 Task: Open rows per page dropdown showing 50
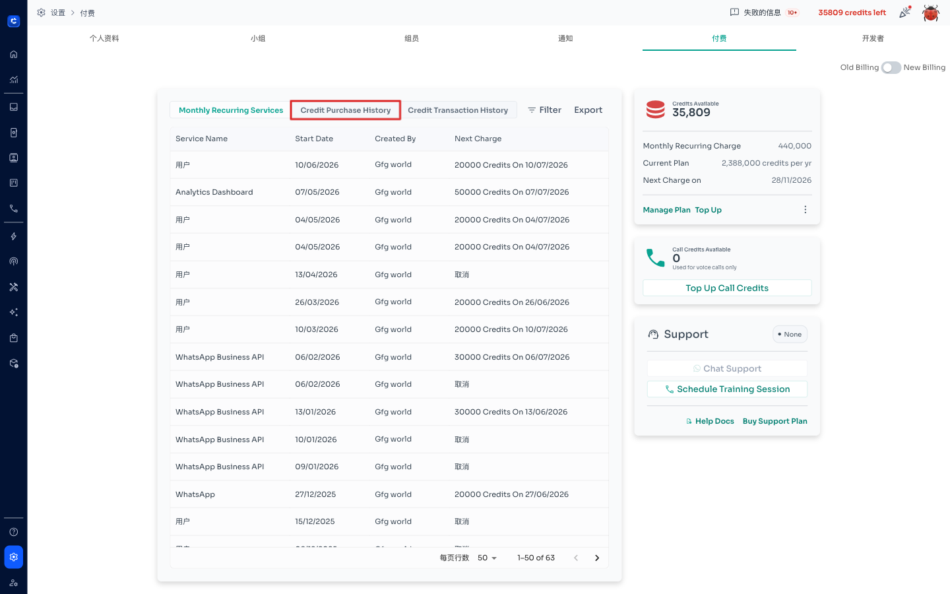coord(487,558)
